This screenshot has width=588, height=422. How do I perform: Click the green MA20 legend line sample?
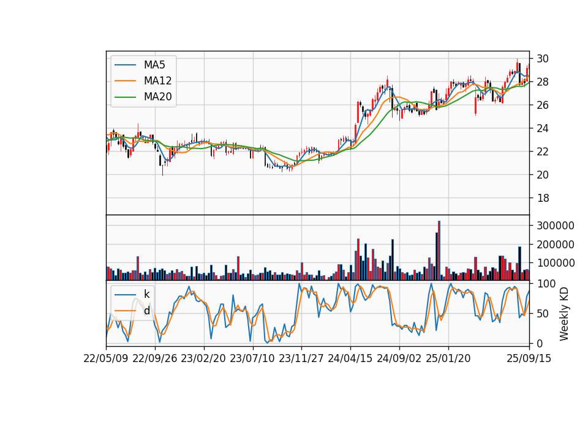click(125, 97)
